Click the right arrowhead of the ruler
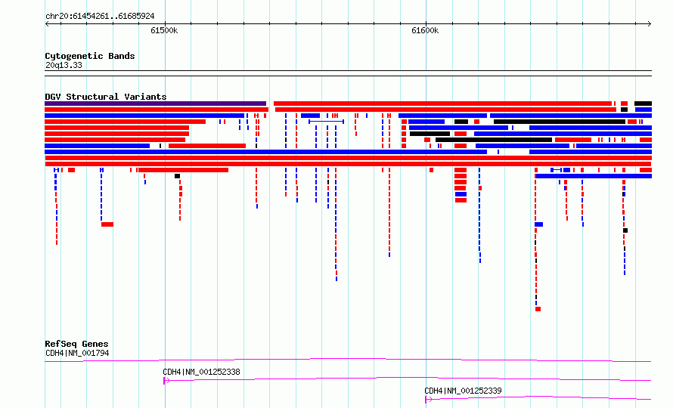Image resolution: width=673 pixels, height=408 pixels. pyautogui.click(x=650, y=24)
